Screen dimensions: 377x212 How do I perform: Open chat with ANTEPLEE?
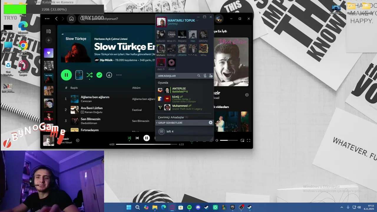tap(184, 90)
